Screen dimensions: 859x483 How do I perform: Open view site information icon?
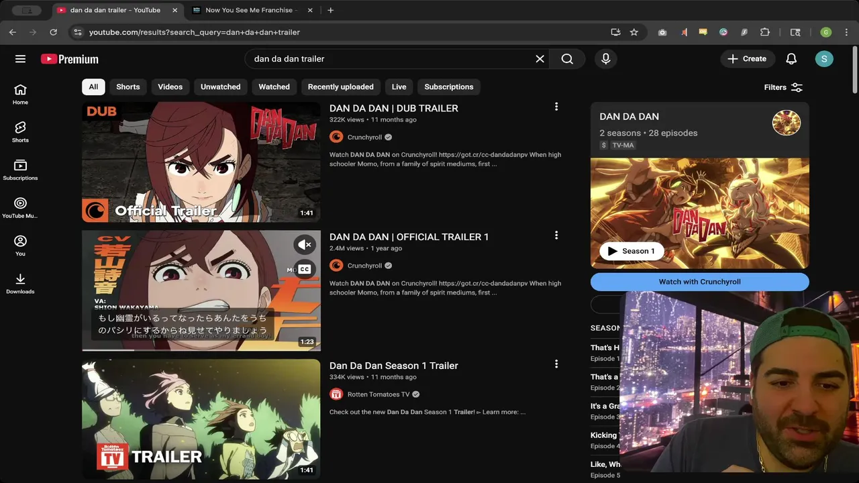pyautogui.click(x=77, y=32)
